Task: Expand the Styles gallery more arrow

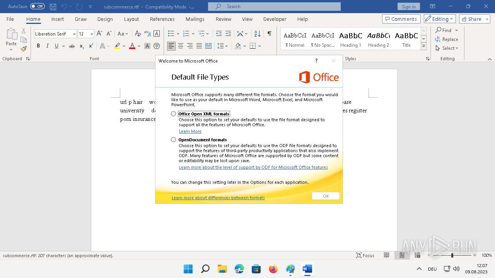Action: (x=423, y=46)
